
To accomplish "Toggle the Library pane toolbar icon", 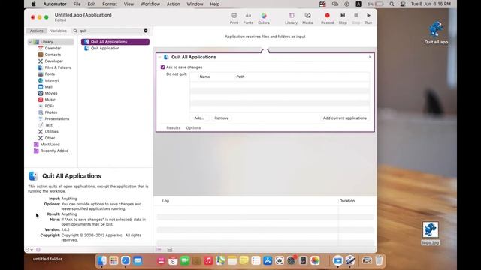I will tap(291, 18).
